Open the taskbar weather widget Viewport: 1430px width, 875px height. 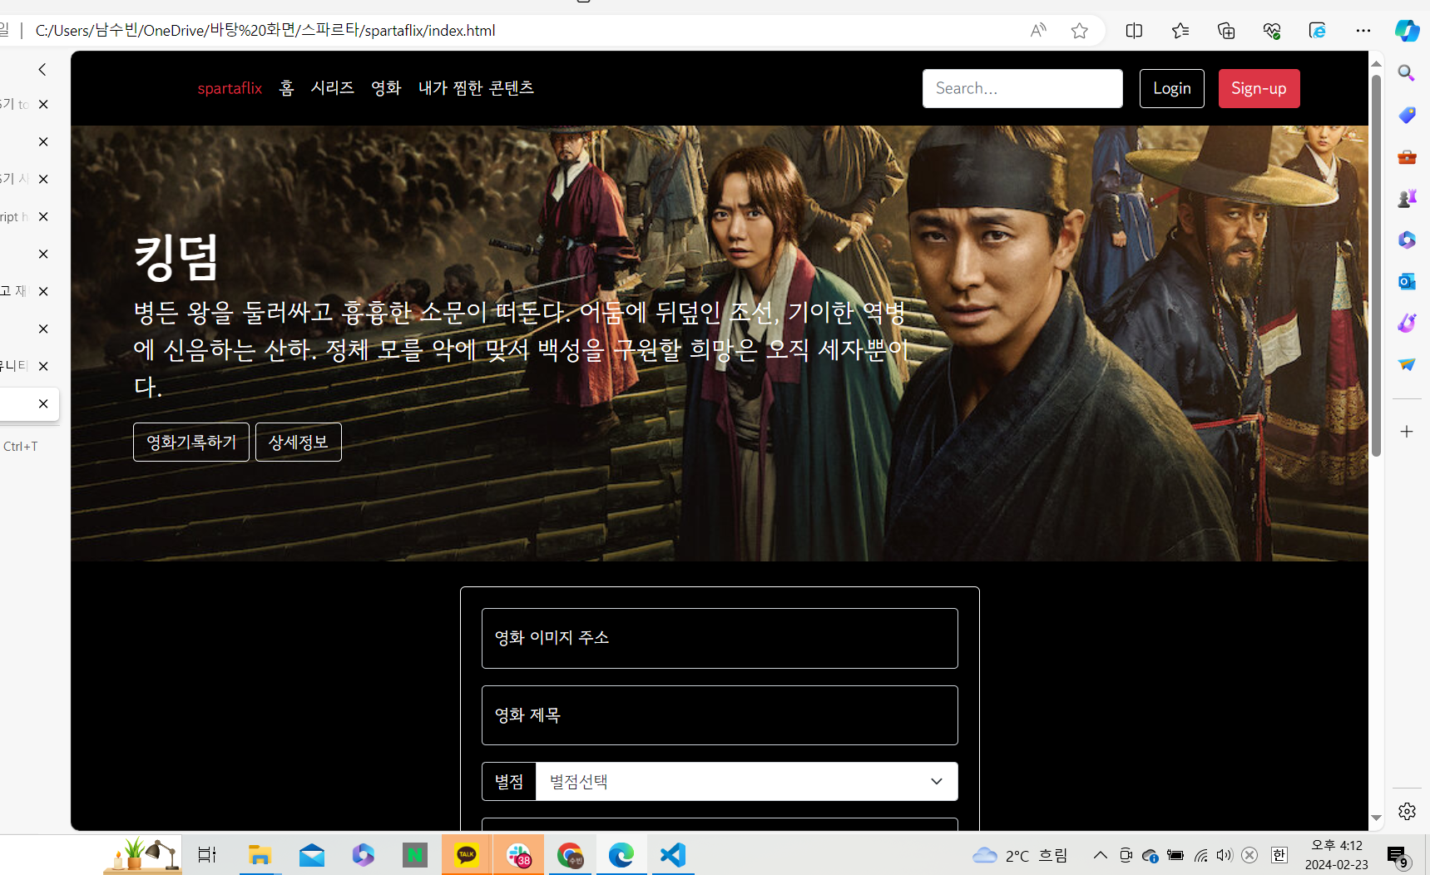1020,855
